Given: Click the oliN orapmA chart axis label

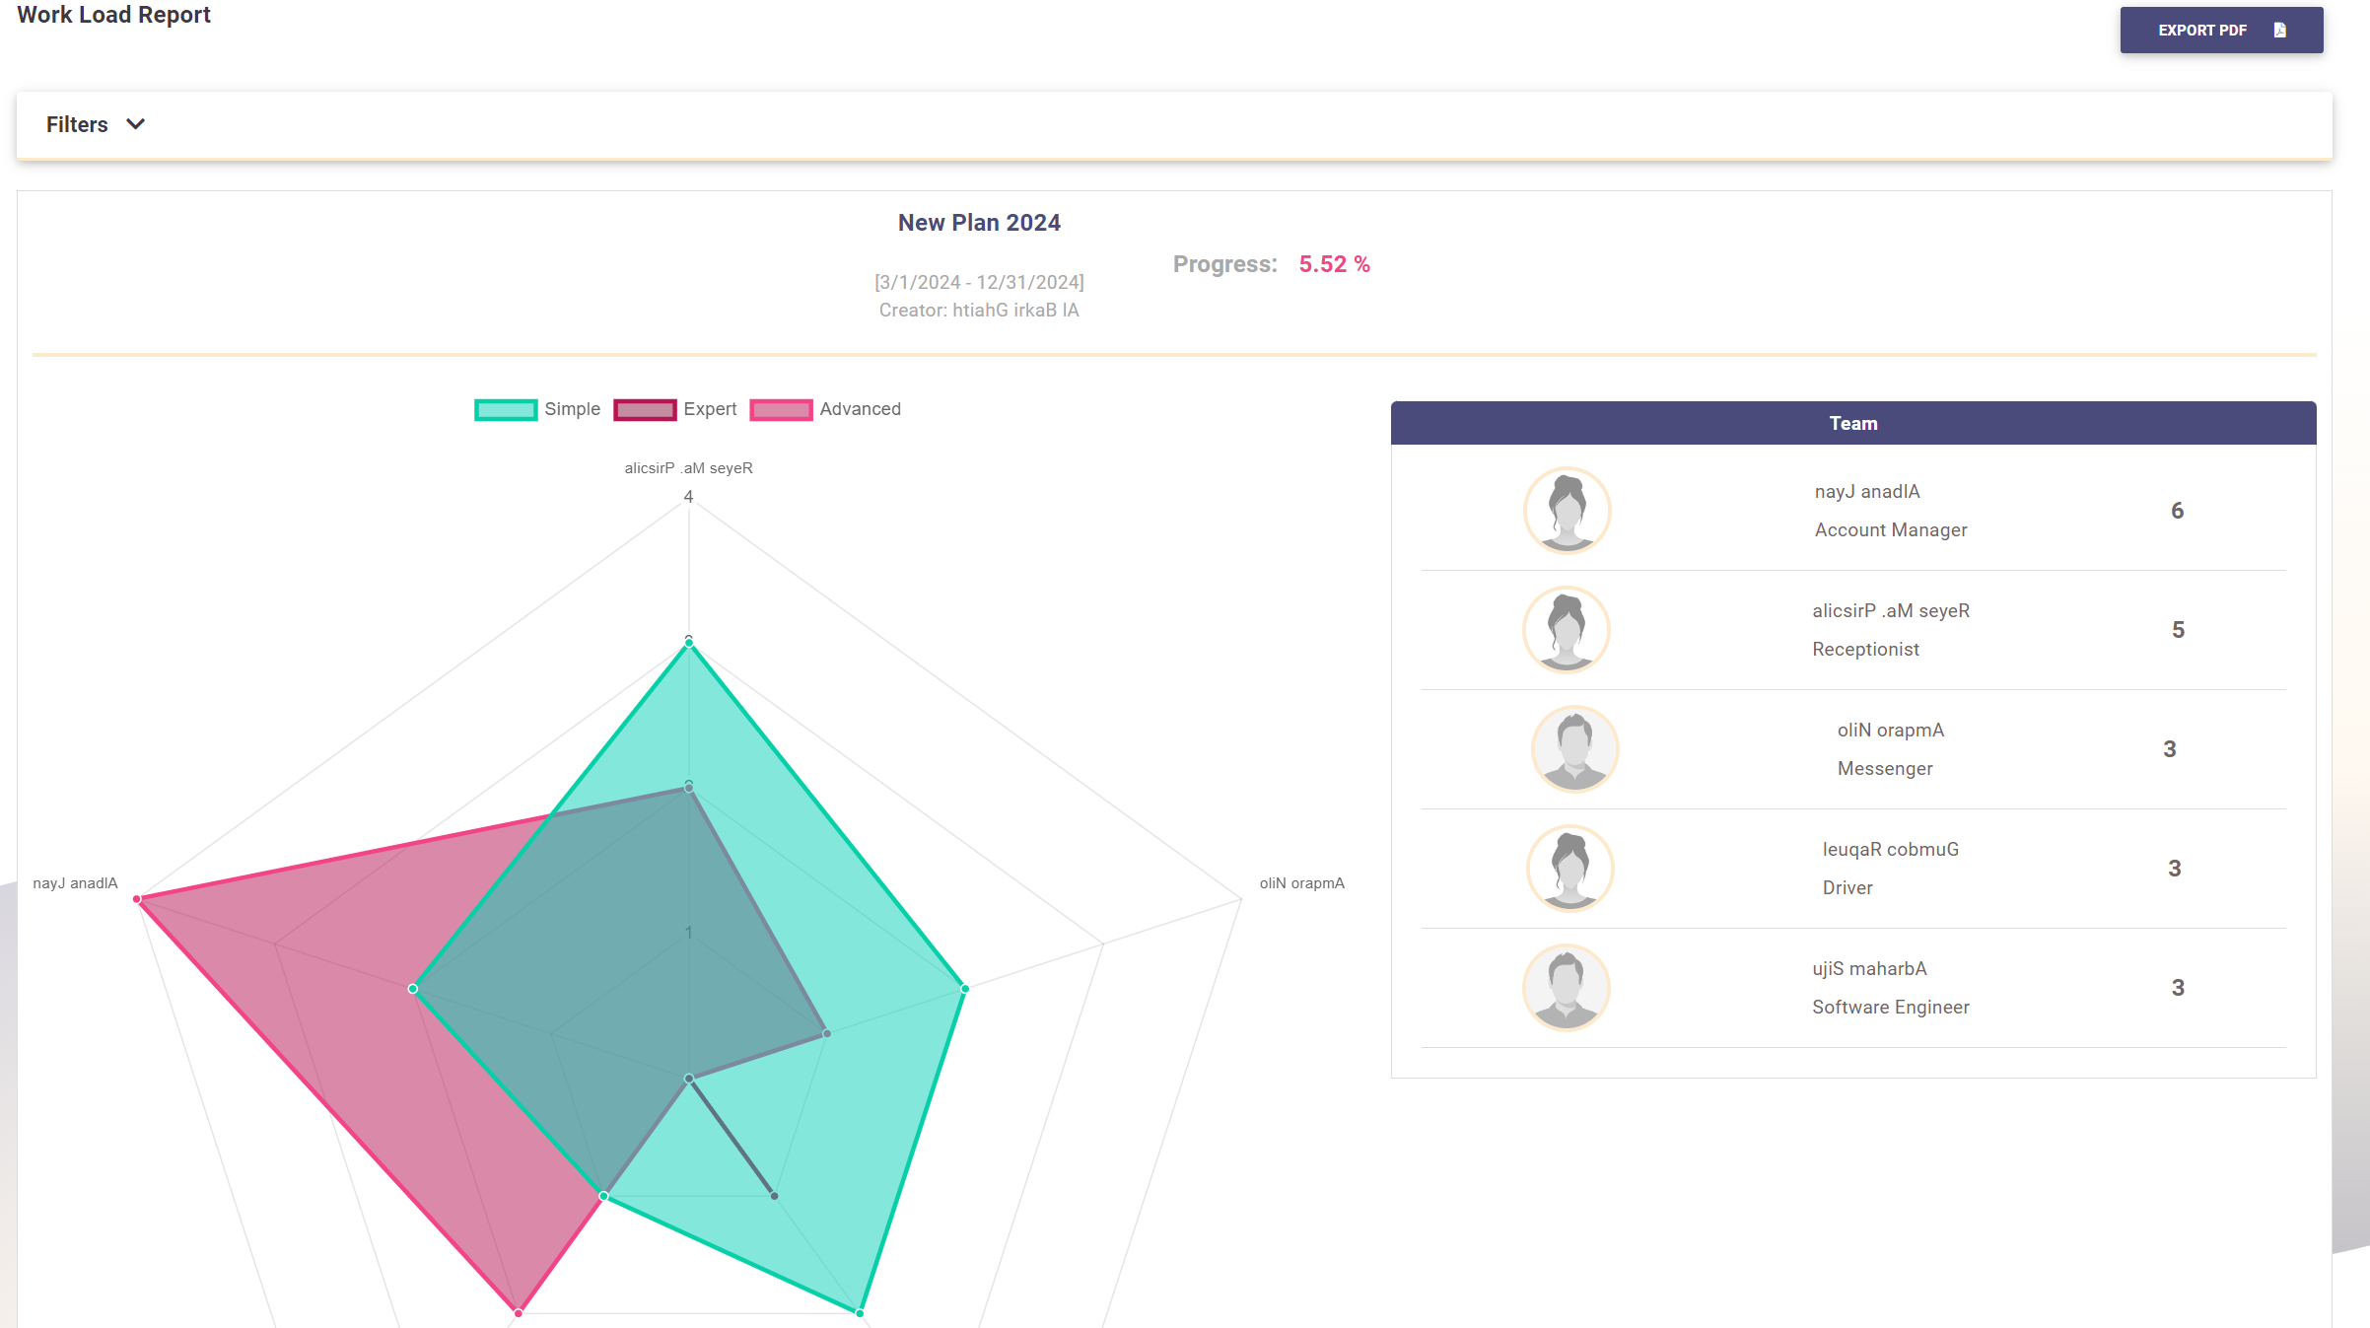Looking at the screenshot, I should pos(1301,883).
